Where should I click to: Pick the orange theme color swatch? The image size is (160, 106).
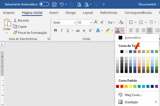[139, 51]
